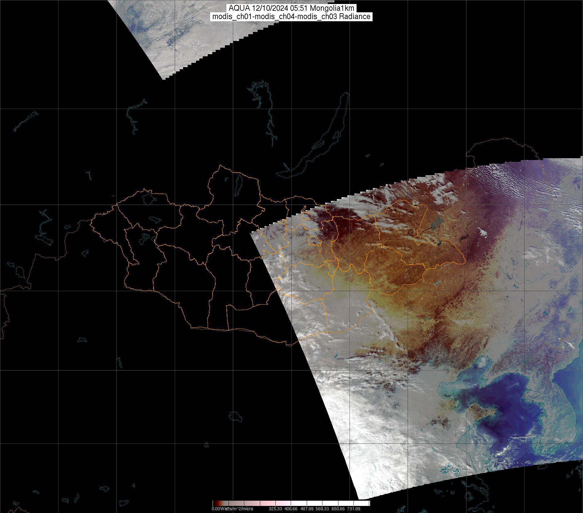Image resolution: width=583 pixels, height=513 pixels.
Task: Click the 325.33 colorbar value
Action: [x=276, y=509]
